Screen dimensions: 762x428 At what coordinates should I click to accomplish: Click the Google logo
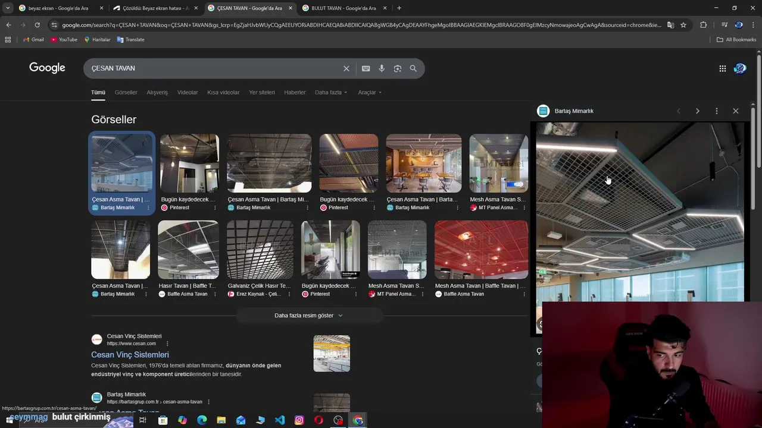click(47, 68)
